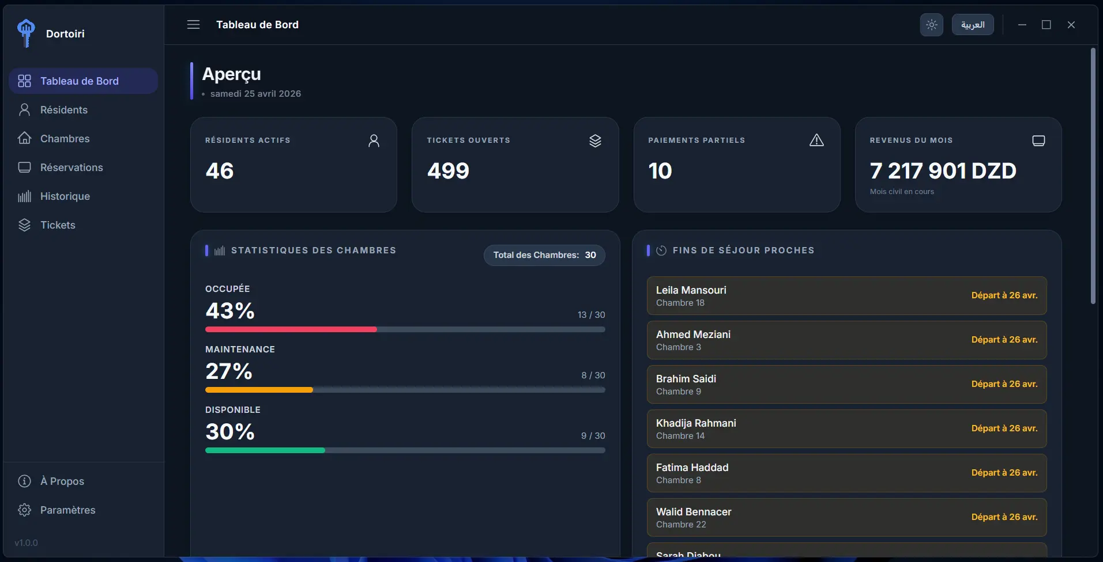Click the icon on Revenus du Mois card

[x=1038, y=140]
